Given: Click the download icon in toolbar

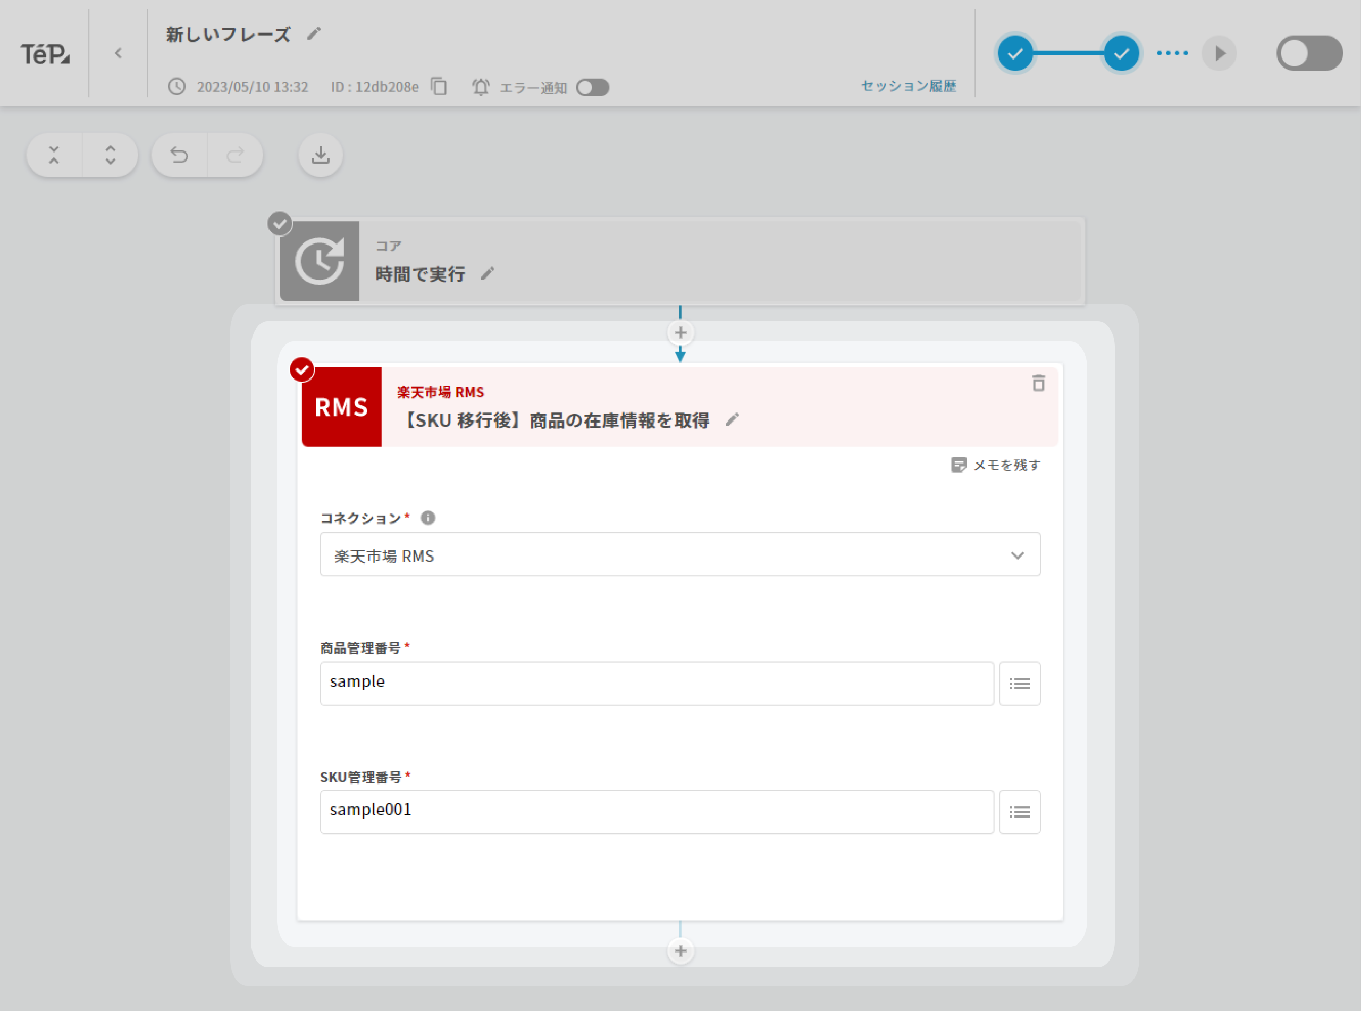Looking at the screenshot, I should tap(320, 155).
